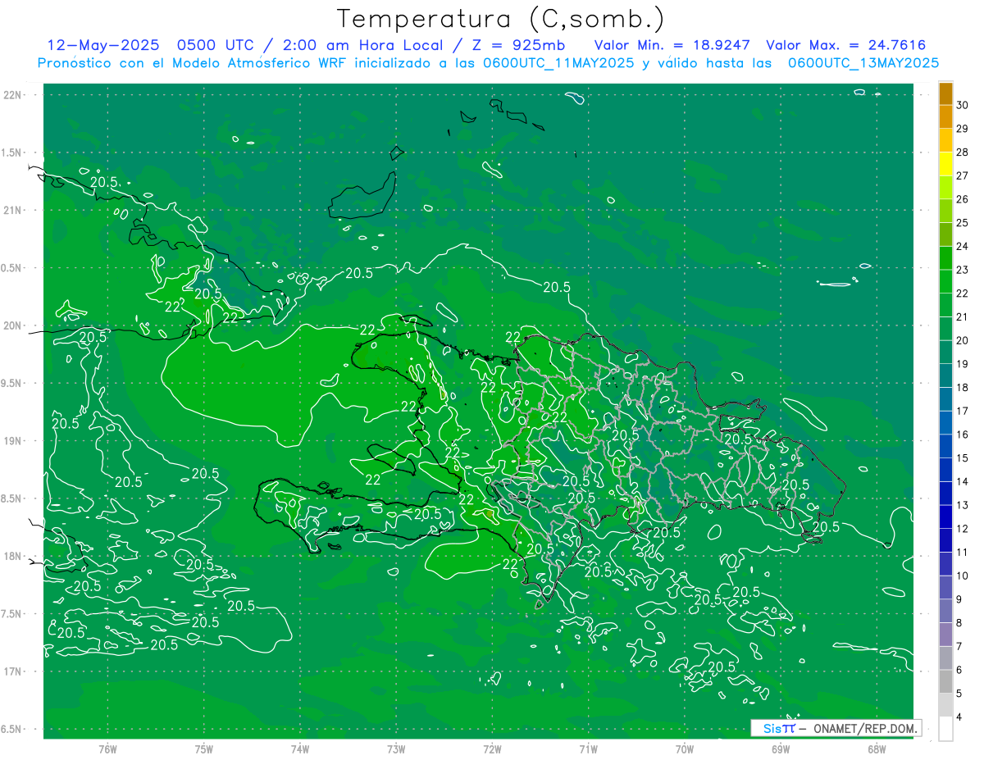Pick the yellow legend swatch between 27 and 28

pos(945,164)
